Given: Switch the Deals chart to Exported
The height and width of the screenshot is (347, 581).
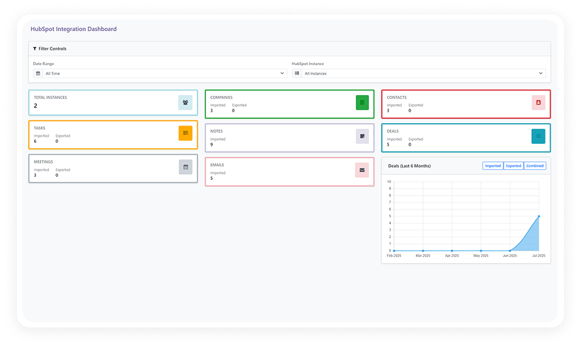Looking at the screenshot, I should [x=513, y=166].
